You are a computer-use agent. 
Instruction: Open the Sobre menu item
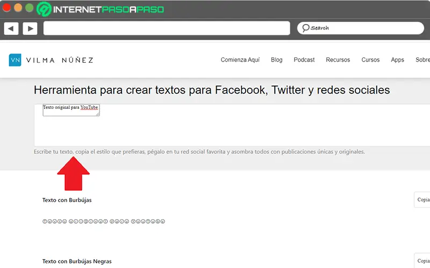click(x=422, y=60)
